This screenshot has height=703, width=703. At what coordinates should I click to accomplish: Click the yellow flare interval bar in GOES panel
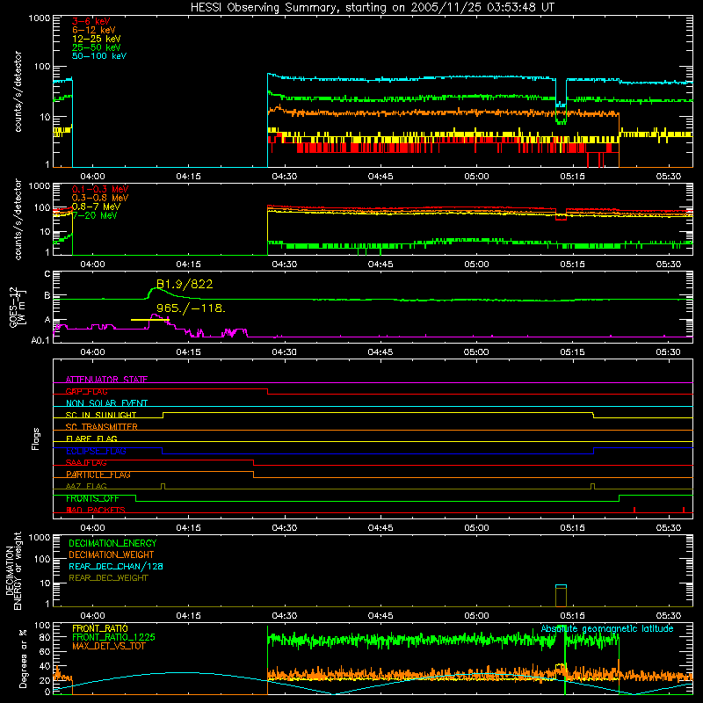point(149,320)
